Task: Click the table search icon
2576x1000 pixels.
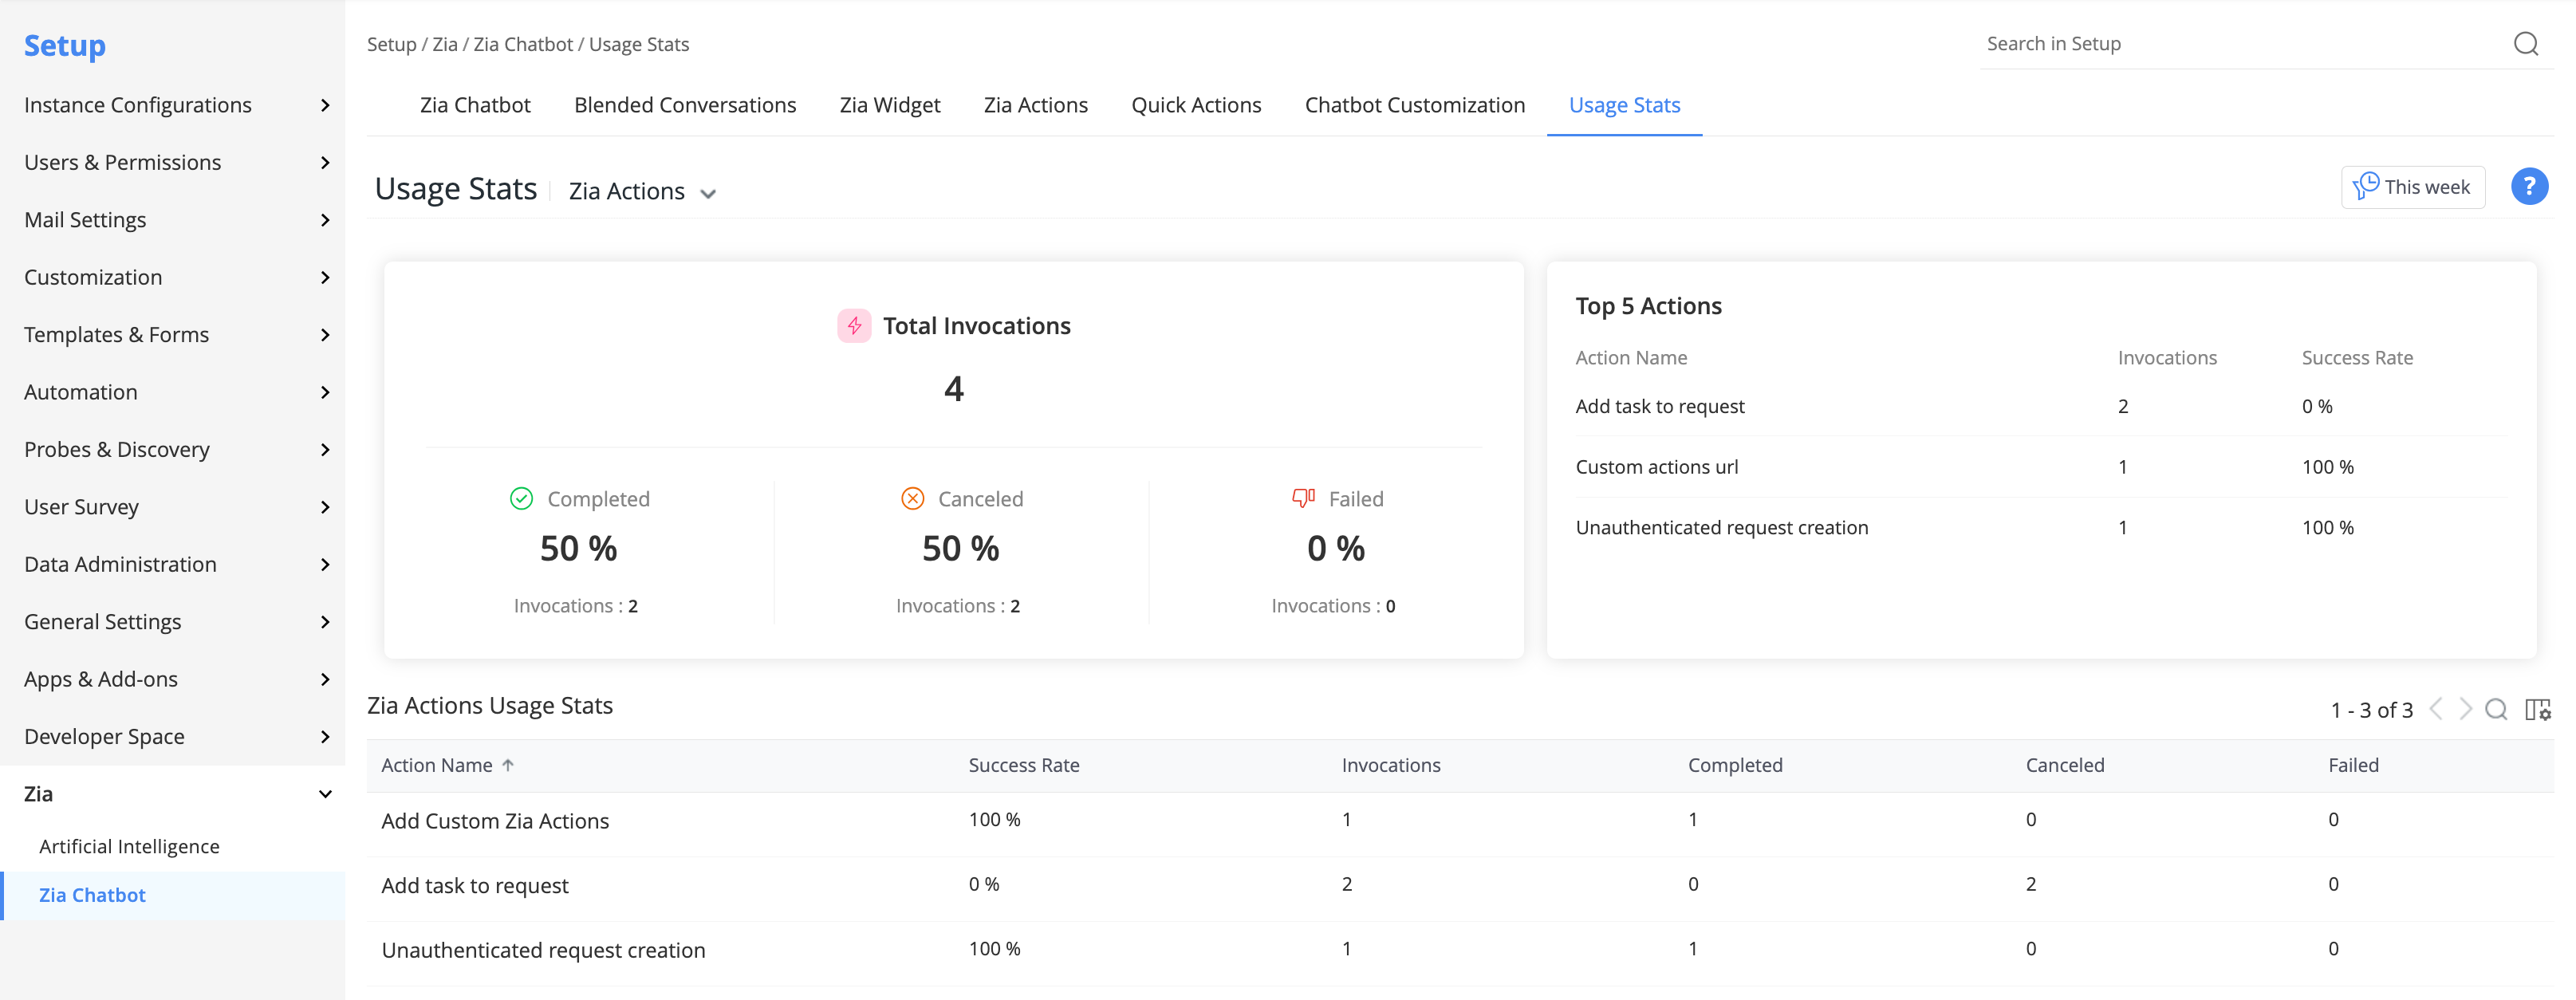Action: pos(2495,709)
